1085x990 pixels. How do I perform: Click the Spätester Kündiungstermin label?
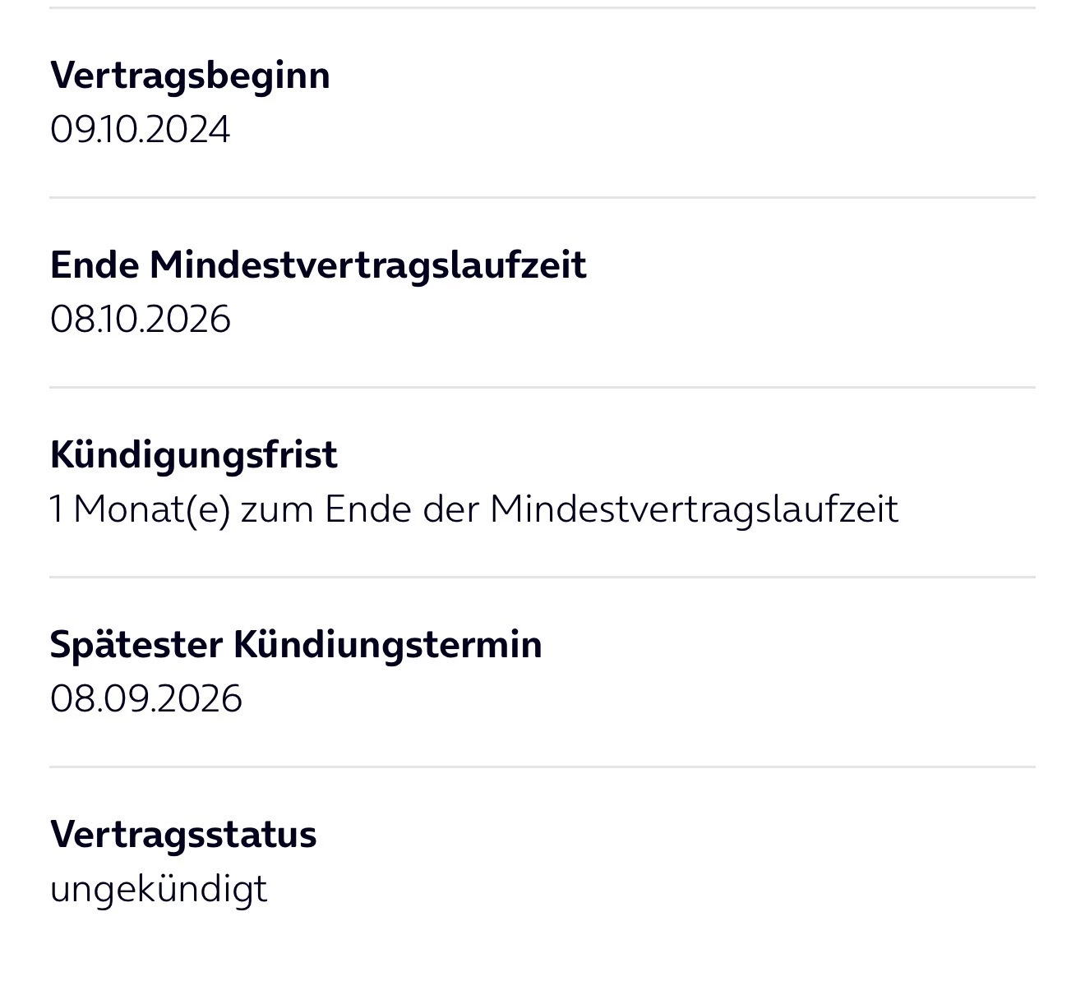pyautogui.click(x=296, y=644)
